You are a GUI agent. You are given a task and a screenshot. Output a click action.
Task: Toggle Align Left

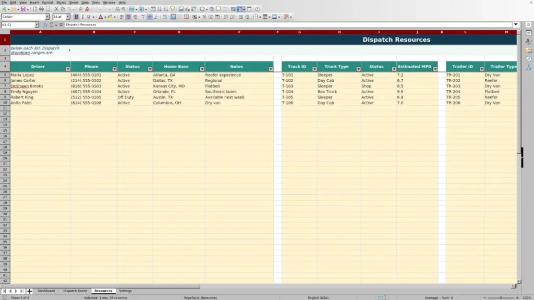click(122, 17)
